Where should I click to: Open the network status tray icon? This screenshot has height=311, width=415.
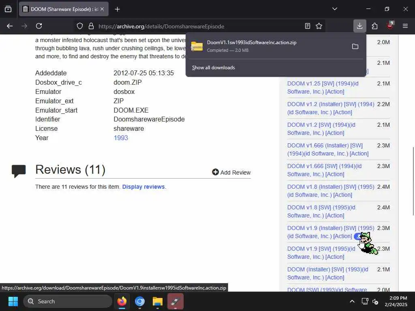365,301
